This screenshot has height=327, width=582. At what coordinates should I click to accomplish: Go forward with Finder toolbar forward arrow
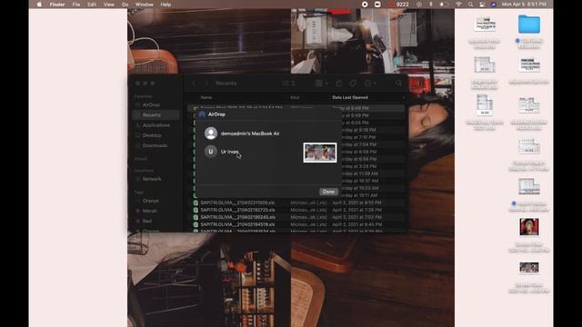206,84
